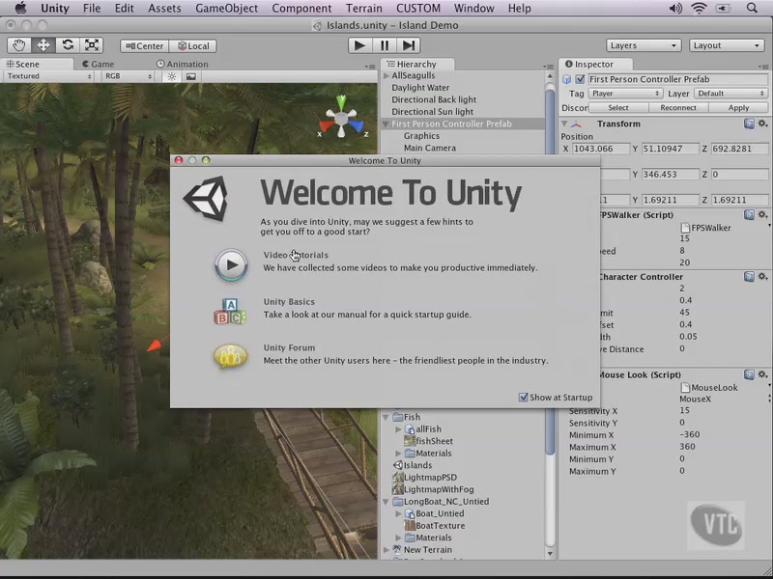Click the Unity Forum icon
773x579 pixels.
230,356
